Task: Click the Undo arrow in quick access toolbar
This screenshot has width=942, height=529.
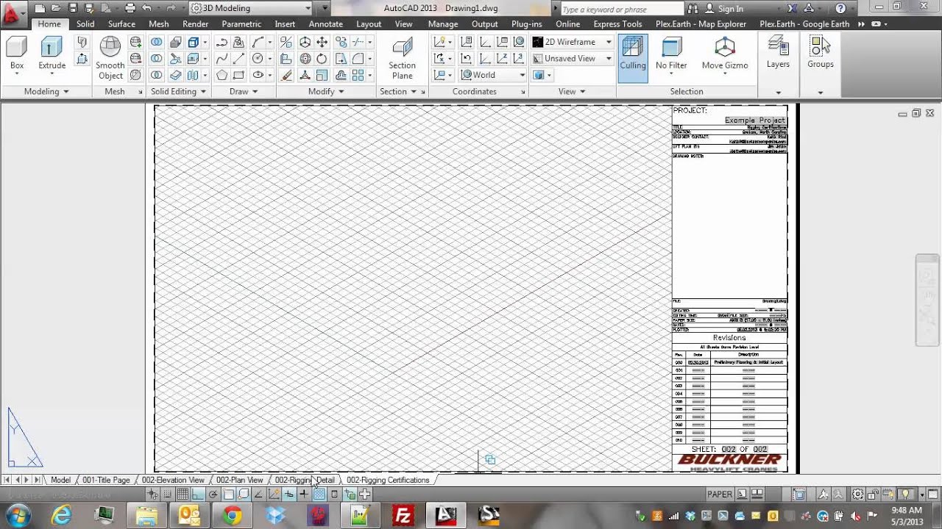Action: click(x=146, y=8)
